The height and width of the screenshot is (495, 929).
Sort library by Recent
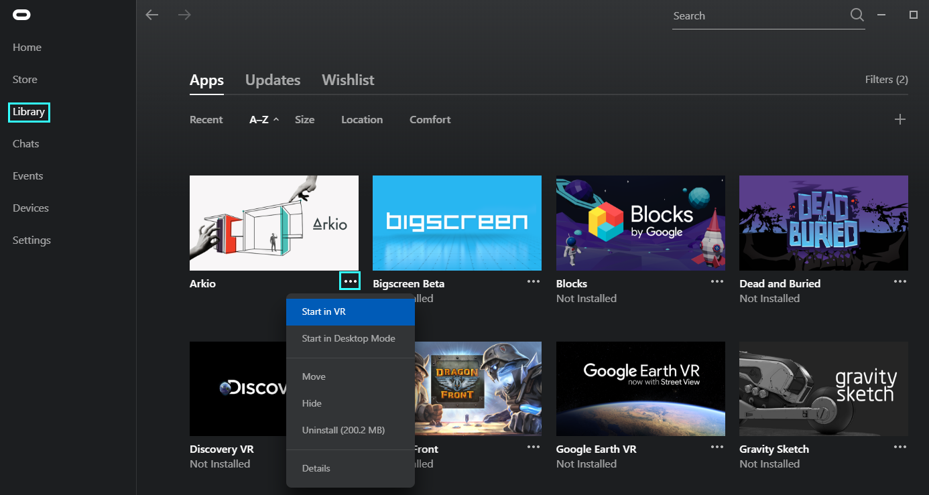pos(206,120)
